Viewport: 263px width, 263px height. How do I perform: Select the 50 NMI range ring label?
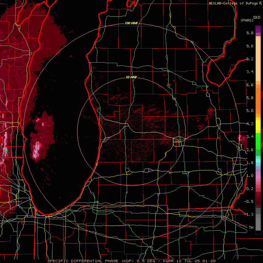pos(131,77)
